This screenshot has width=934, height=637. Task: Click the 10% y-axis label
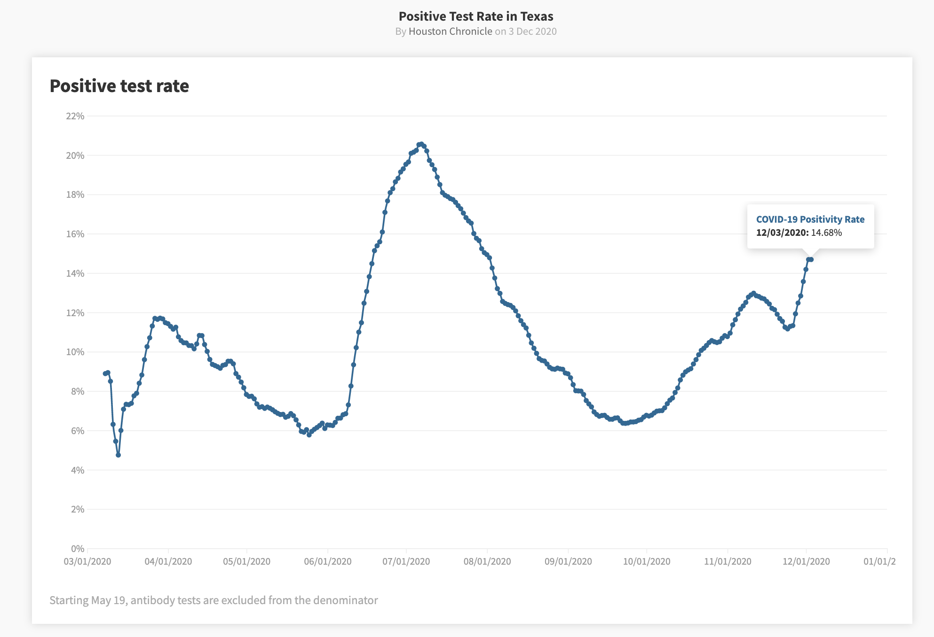pyautogui.click(x=75, y=352)
